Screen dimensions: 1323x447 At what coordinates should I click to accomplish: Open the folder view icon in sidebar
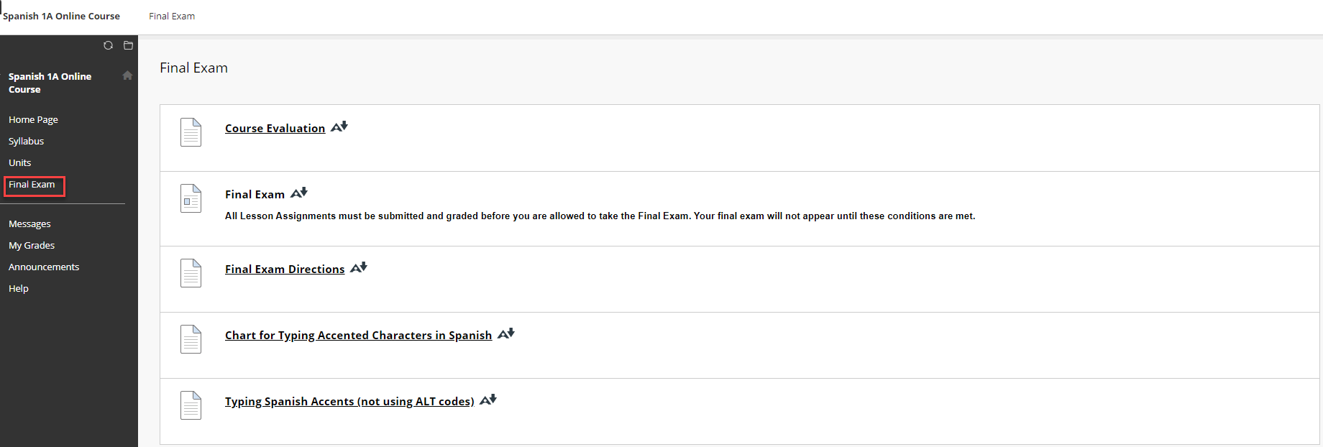128,45
